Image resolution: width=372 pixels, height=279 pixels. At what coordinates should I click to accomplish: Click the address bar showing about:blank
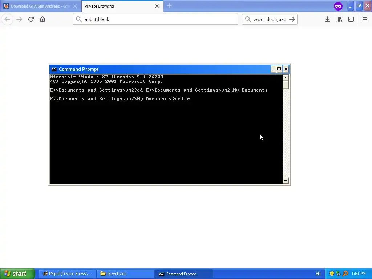(x=155, y=19)
